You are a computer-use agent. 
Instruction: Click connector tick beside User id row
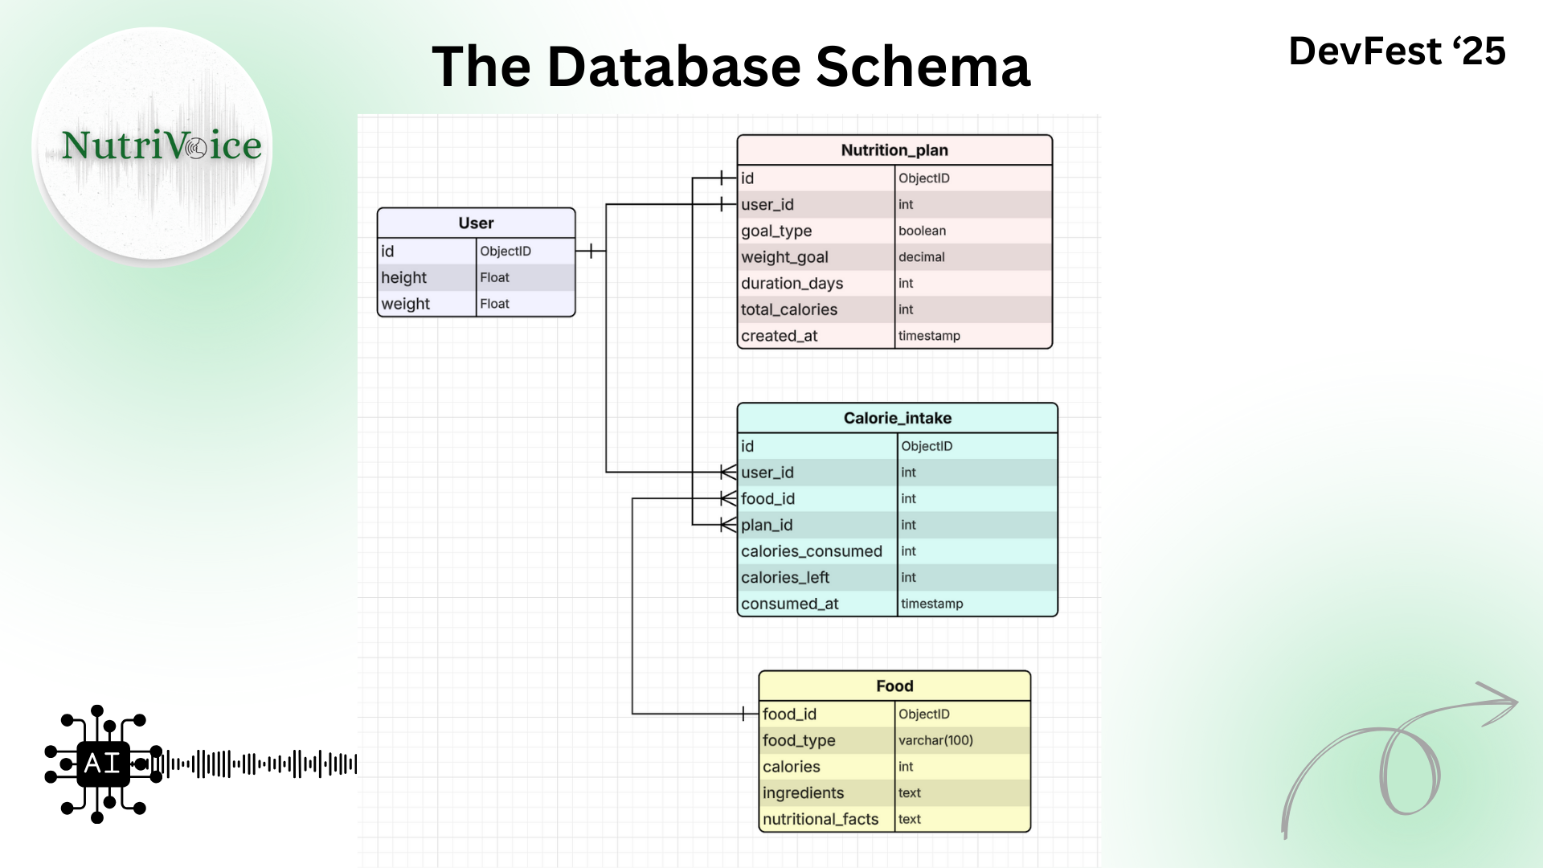591,252
